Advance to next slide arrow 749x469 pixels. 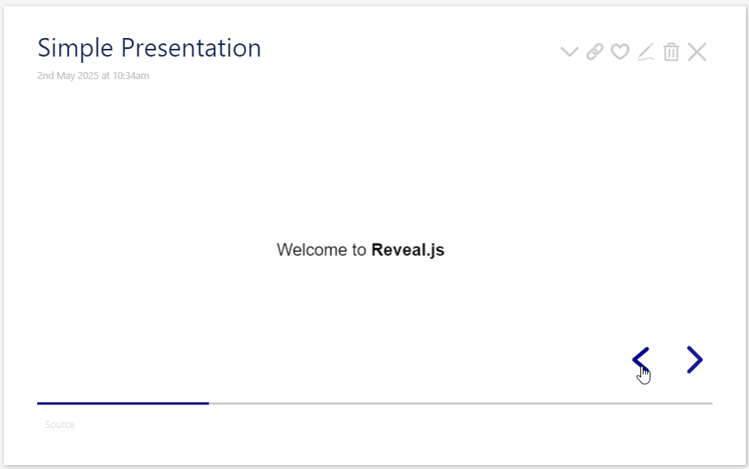[x=695, y=360]
